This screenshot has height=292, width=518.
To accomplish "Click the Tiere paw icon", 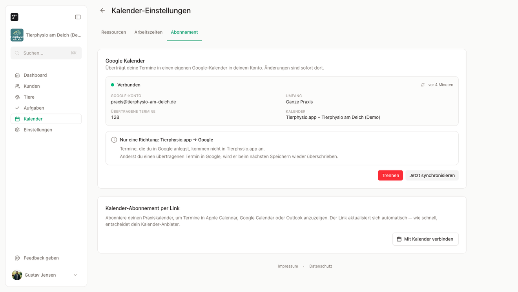I will click(x=17, y=97).
